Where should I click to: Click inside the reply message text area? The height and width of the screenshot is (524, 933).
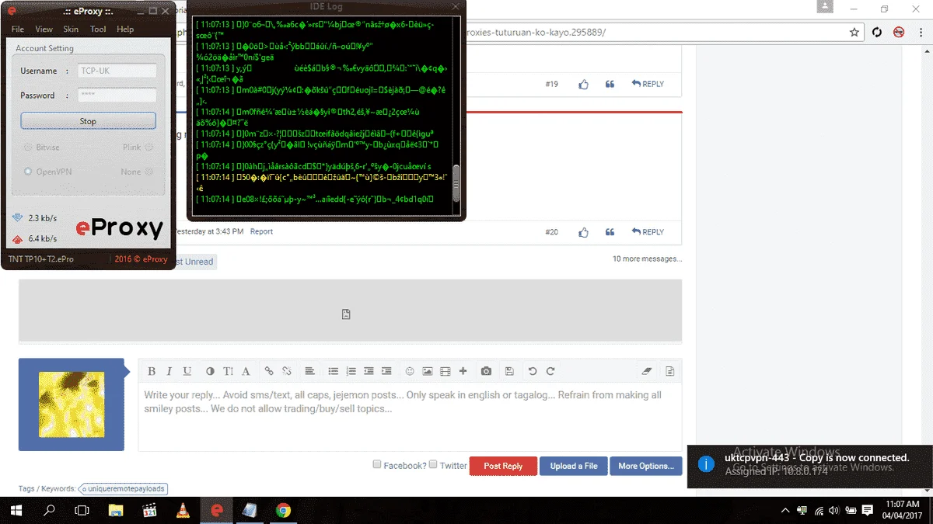coord(410,418)
